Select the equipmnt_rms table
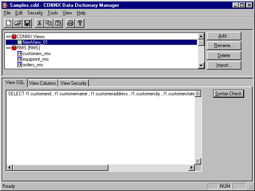255x191 pixels. tap(36, 59)
